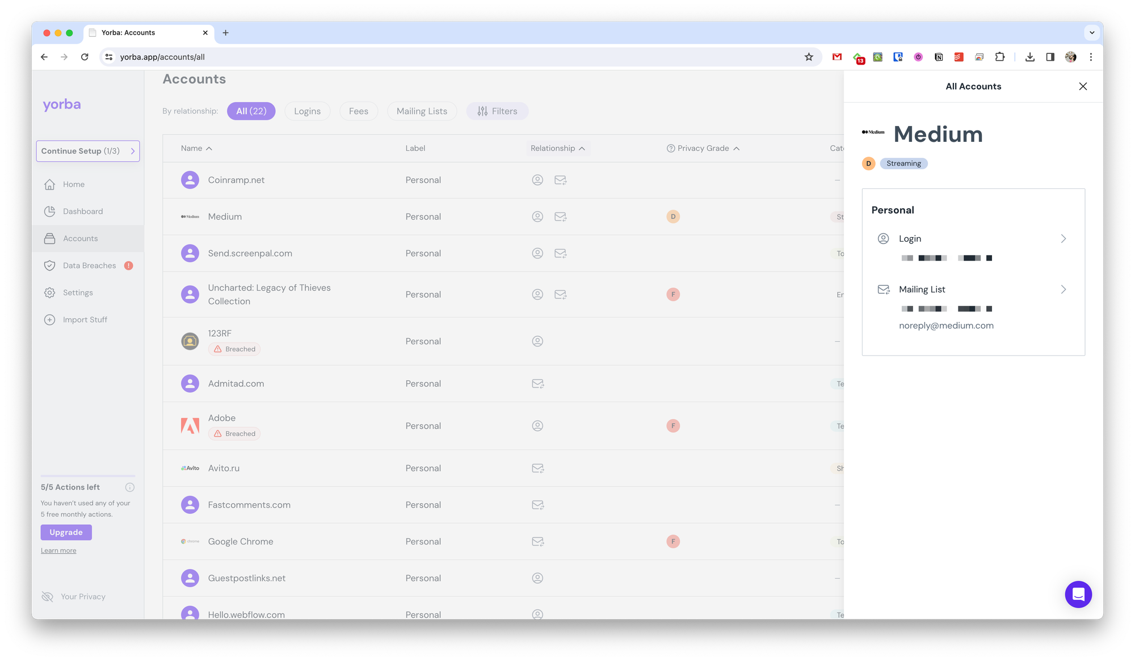
Task: Click Your Privacy crossed-eye icon
Action: pyautogui.click(x=48, y=597)
